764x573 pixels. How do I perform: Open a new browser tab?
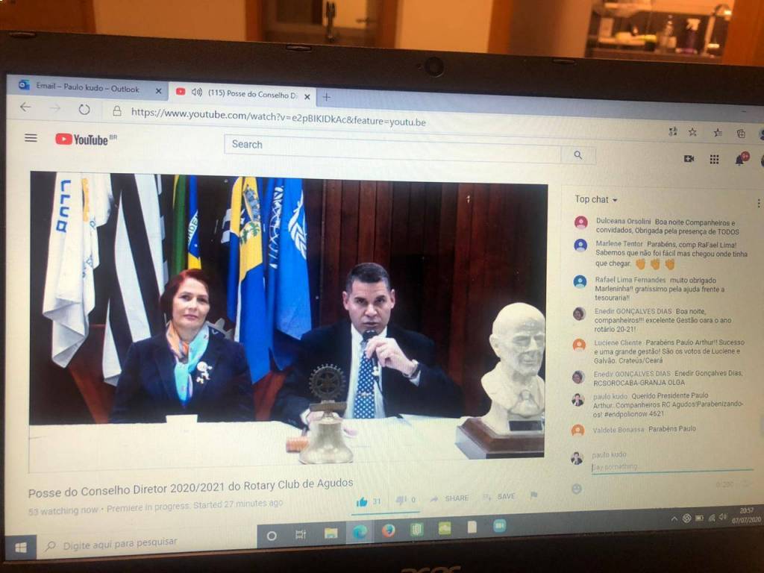coord(326,97)
